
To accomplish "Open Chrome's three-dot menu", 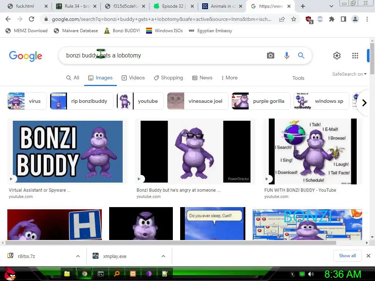I will pos(367,19).
